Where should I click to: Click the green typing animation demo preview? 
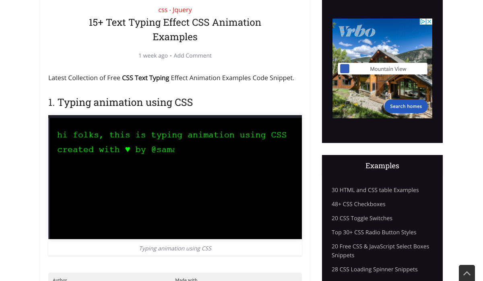point(175,177)
